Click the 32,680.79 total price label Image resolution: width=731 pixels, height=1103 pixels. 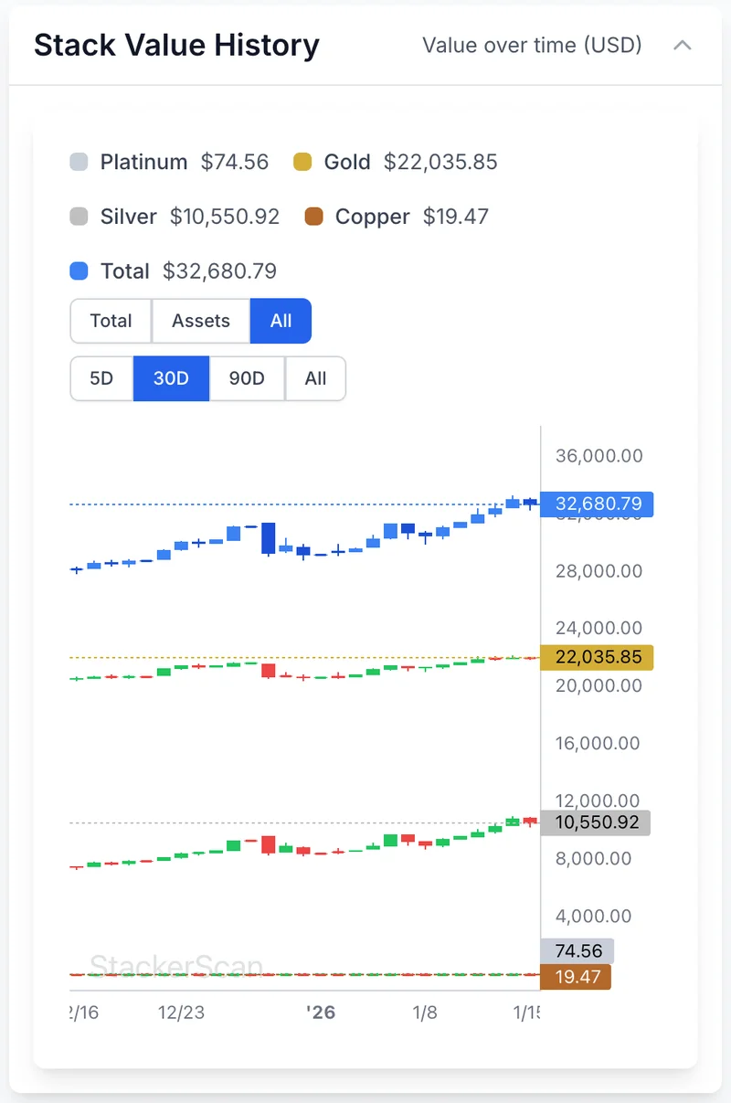coord(597,504)
